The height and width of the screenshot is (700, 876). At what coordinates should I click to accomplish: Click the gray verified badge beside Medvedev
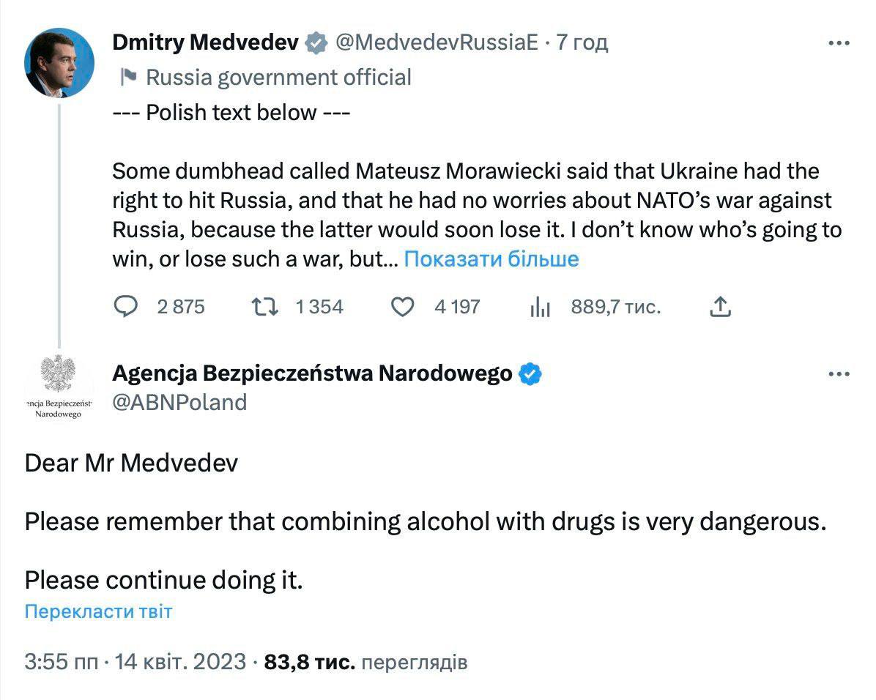316,43
